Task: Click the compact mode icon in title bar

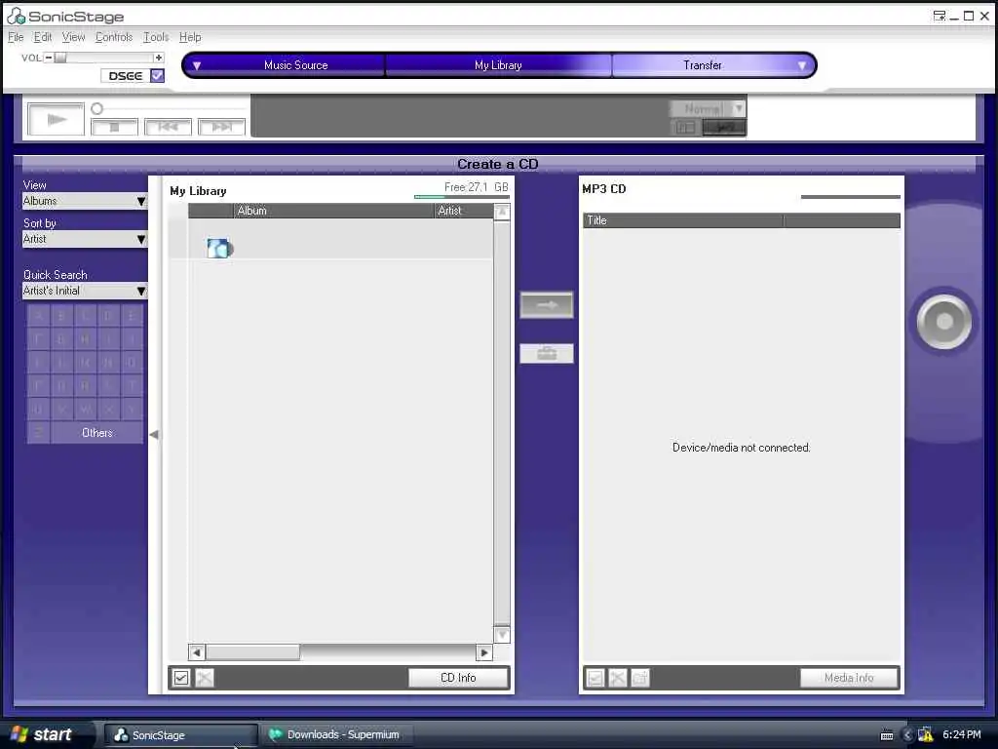Action: click(939, 16)
